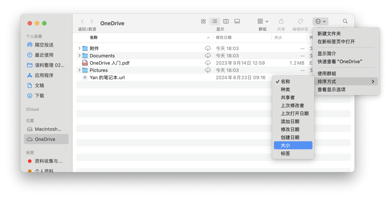Click date 2023年9月14日 12:59
388x199 pixels.
240,63
